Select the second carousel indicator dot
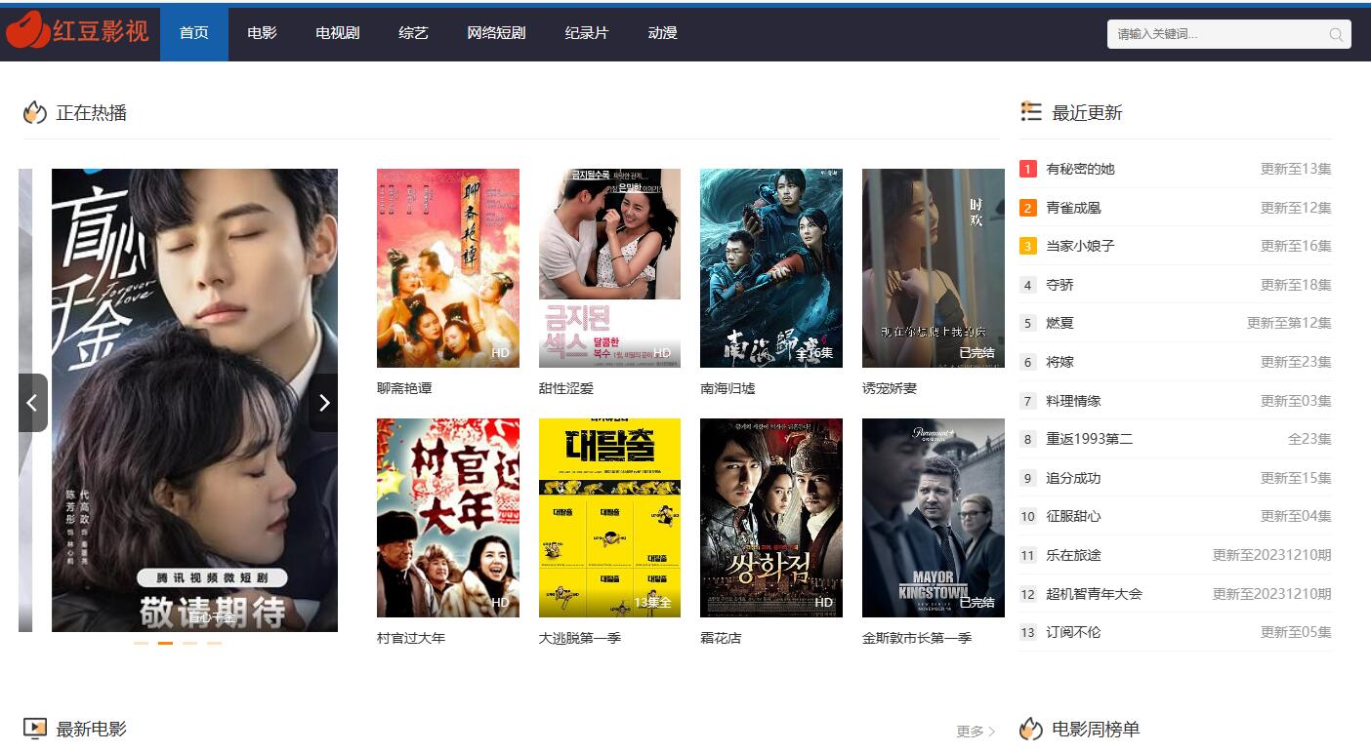 tap(165, 643)
